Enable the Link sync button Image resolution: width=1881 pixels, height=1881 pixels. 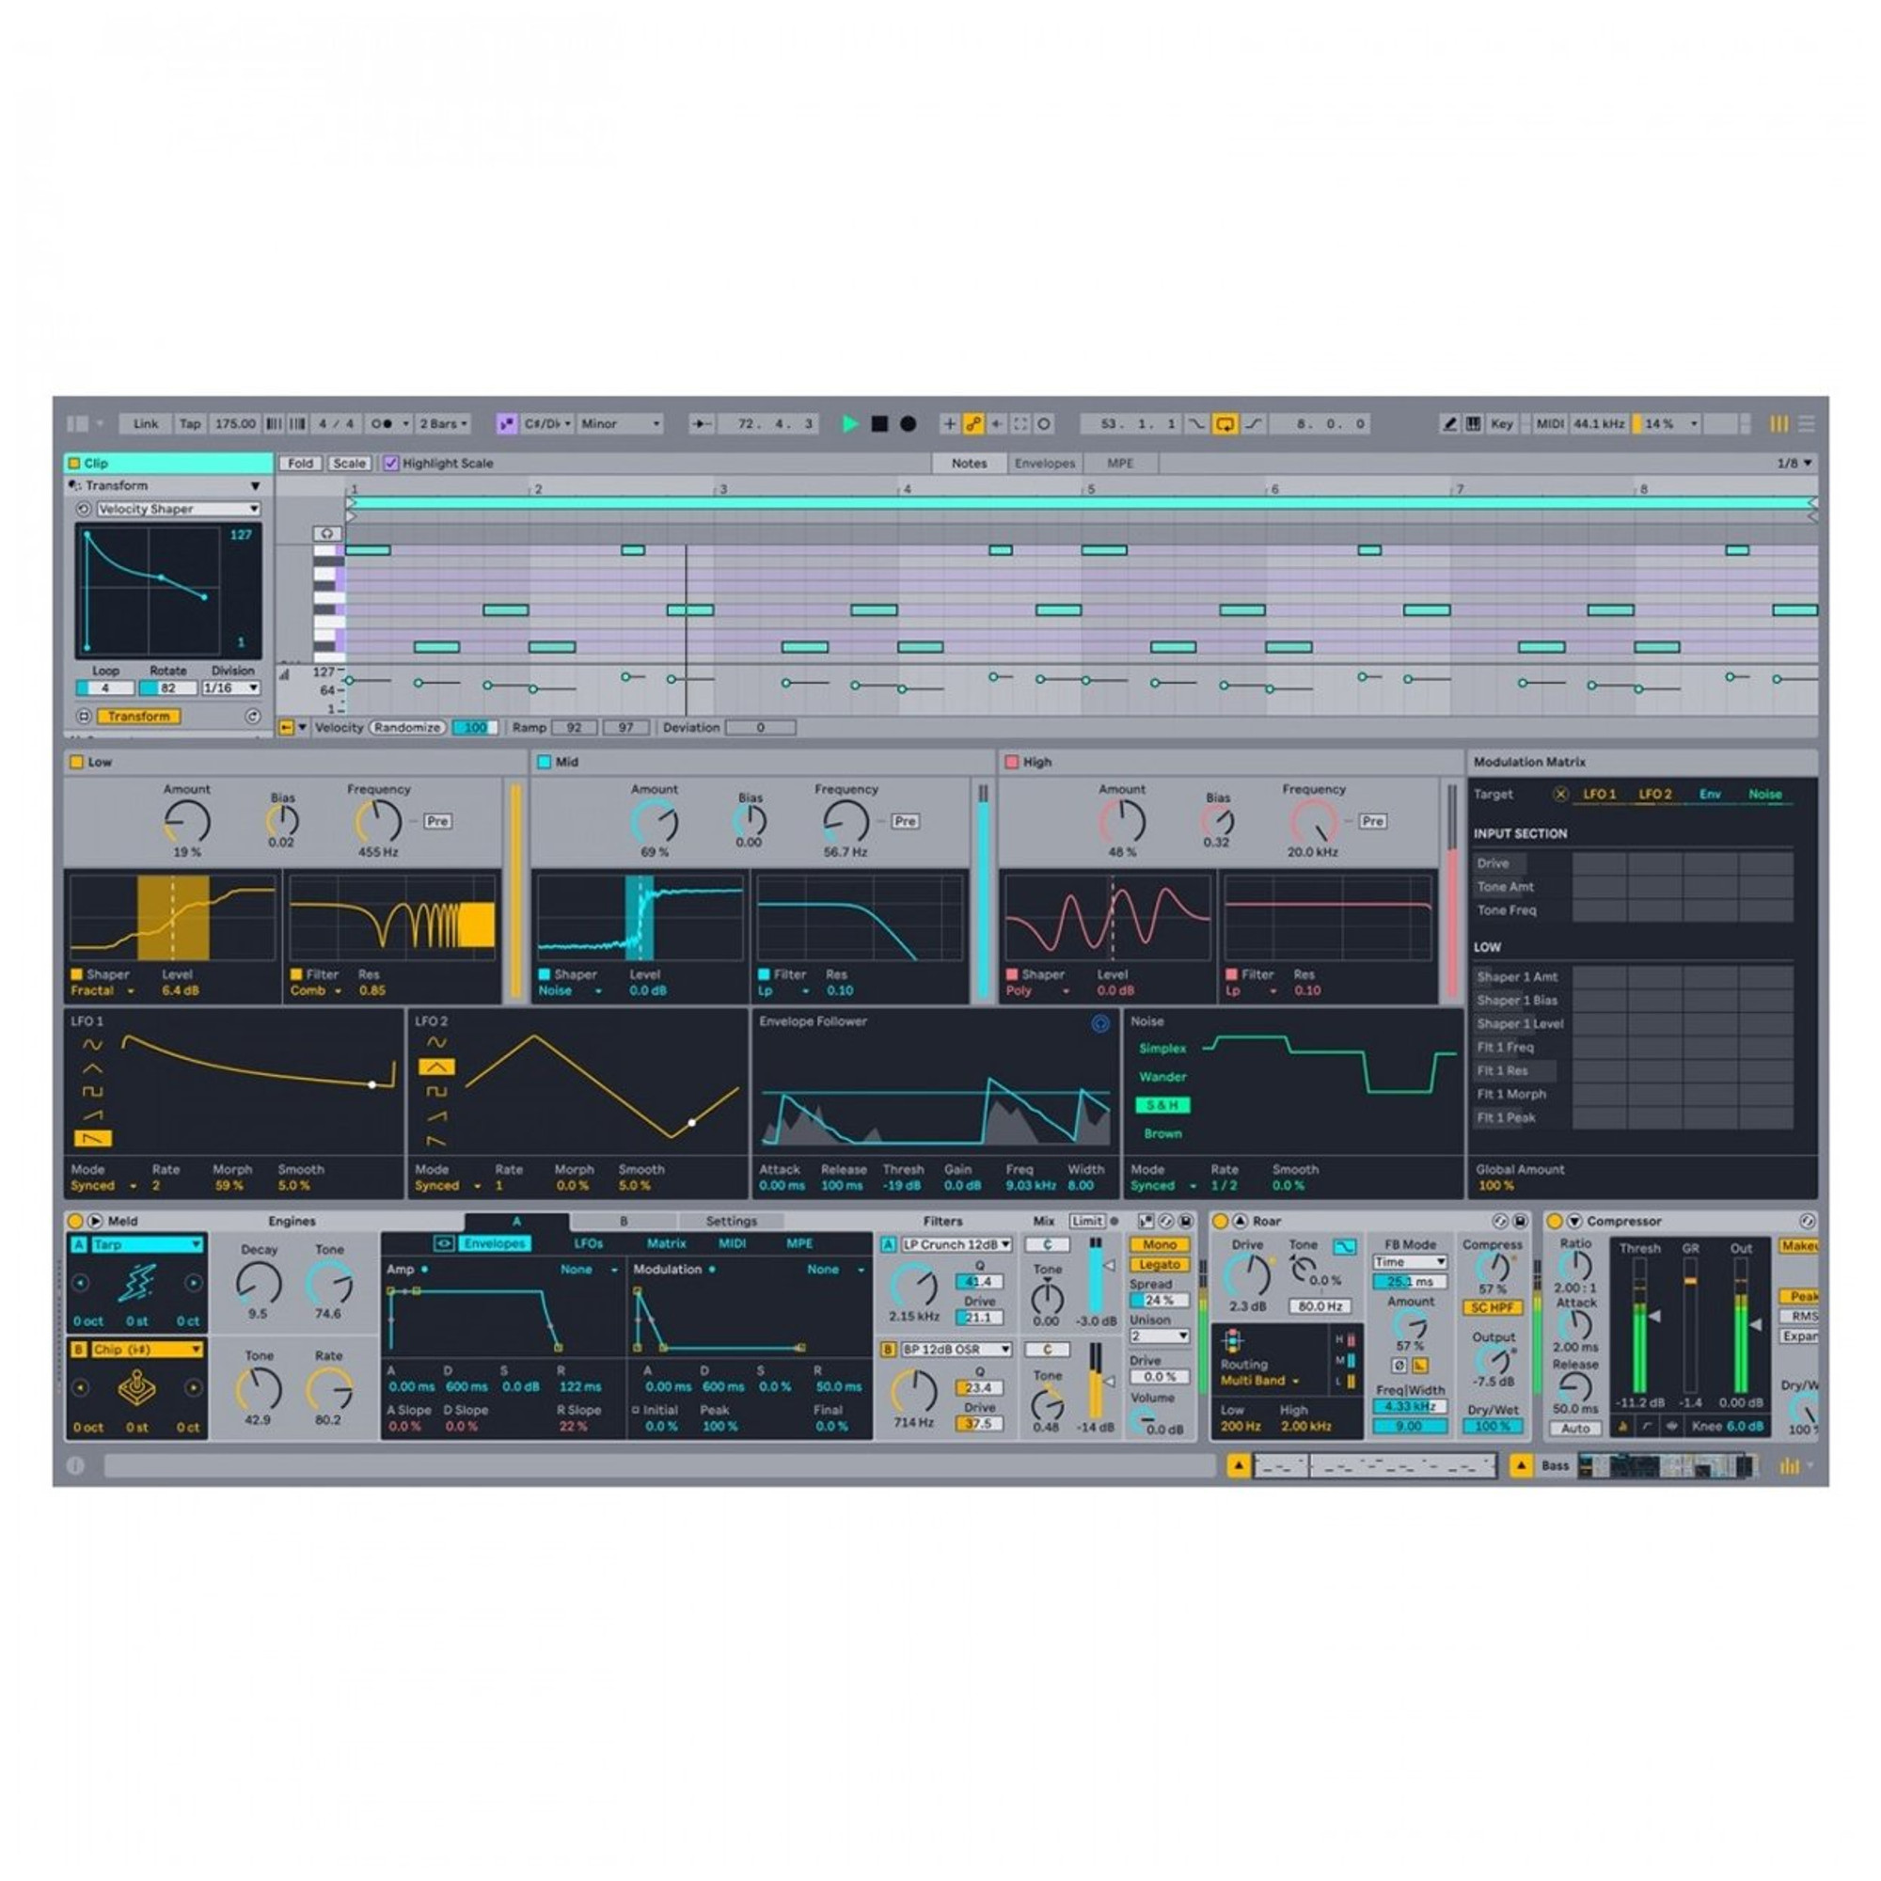click(146, 423)
